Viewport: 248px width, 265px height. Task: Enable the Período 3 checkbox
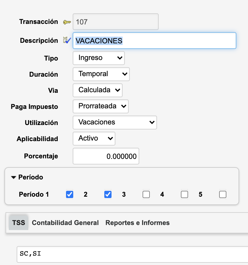coord(146,194)
